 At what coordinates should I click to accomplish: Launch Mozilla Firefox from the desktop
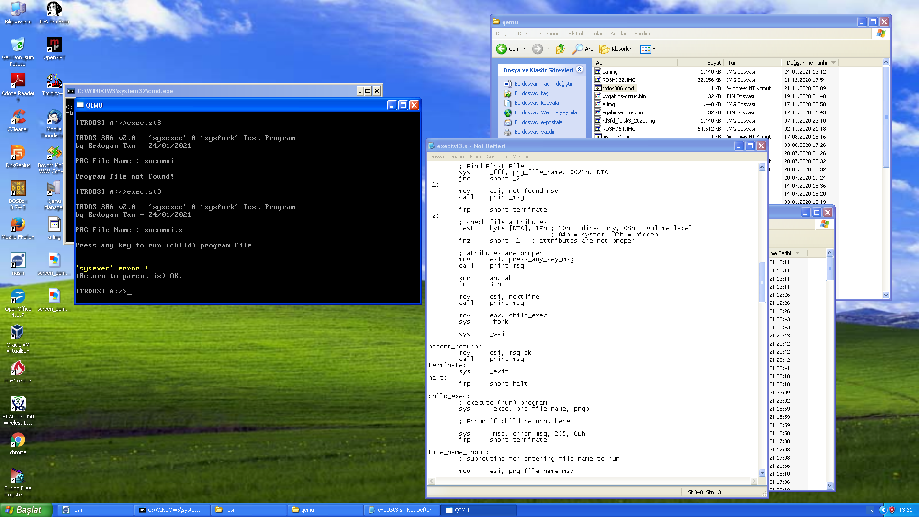click(18, 228)
